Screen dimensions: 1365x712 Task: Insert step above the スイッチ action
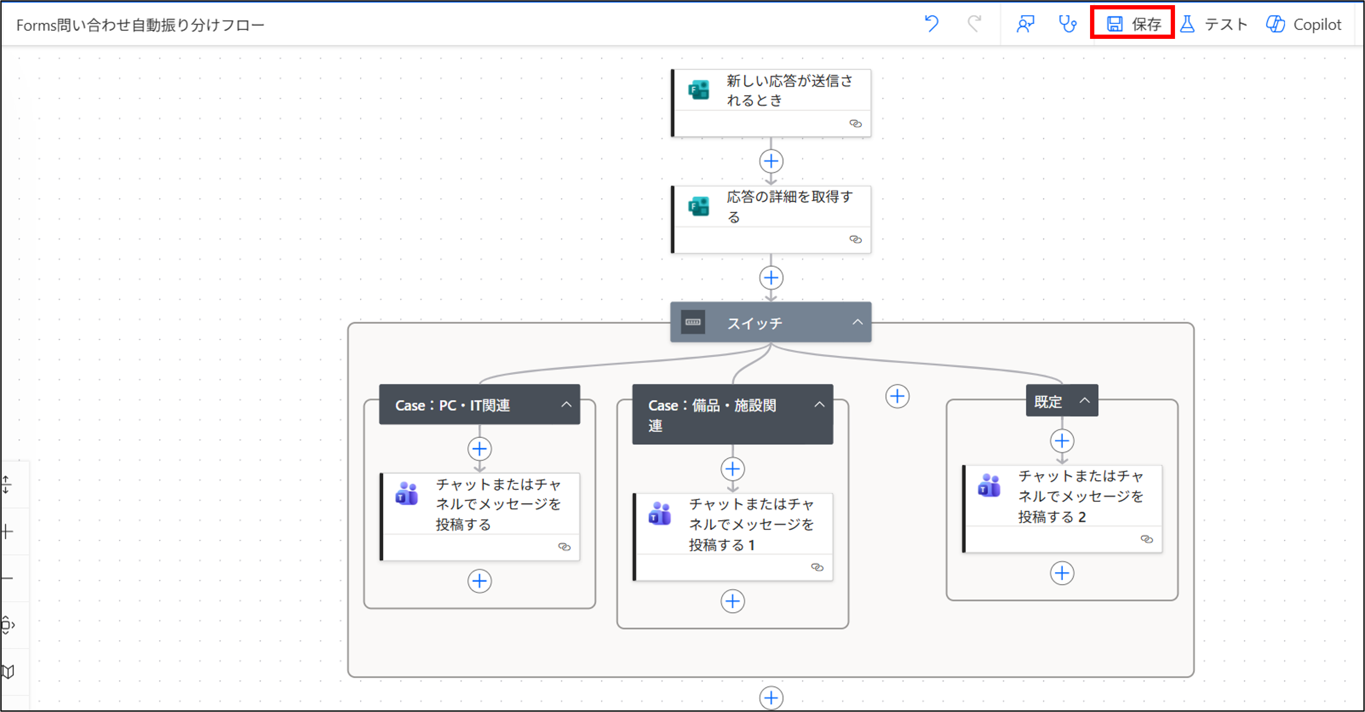point(771,278)
